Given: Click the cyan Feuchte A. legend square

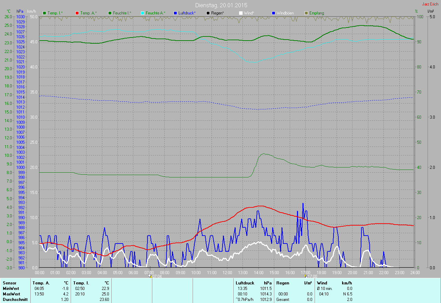Looking at the screenshot, I should [143, 13].
